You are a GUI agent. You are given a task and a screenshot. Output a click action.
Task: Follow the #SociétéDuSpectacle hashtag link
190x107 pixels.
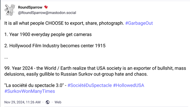89,85
